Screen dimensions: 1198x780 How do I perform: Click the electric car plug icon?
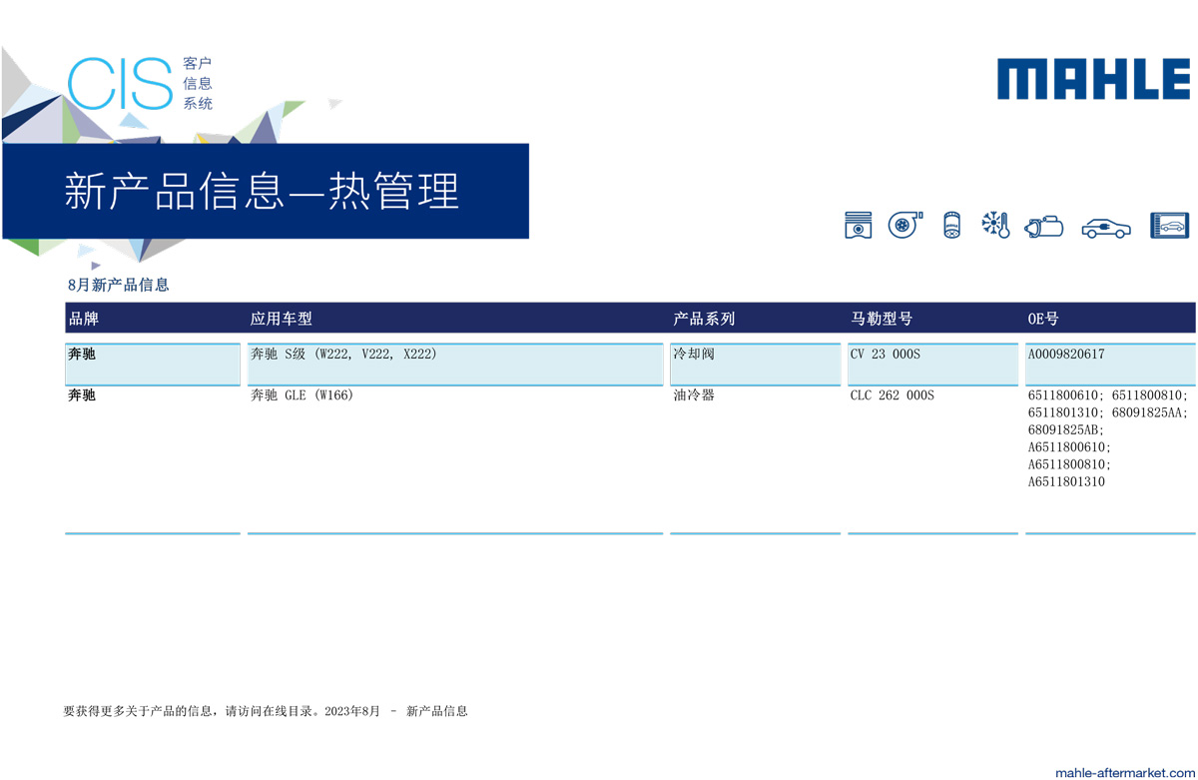pos(1106,228)
